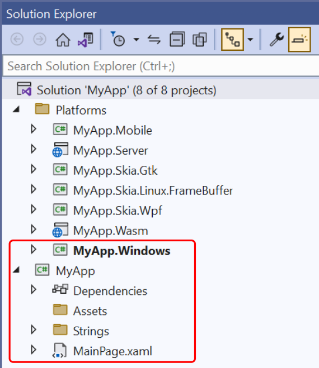
Task: Expand the MyApp.Wasm project
Action: tap(34, 230)
